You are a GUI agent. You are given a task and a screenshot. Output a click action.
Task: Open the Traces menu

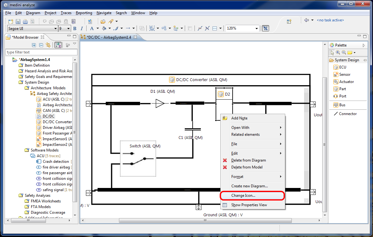(x=66, y=13)
